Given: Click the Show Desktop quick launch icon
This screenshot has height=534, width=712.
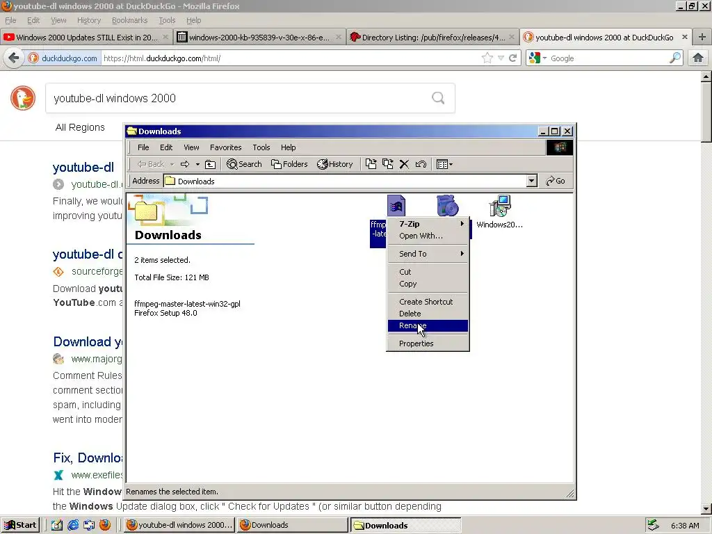Looking at the screenshot, I should point(57,526).
